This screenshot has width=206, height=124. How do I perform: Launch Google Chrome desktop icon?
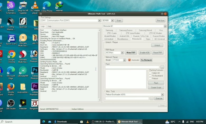12,56
